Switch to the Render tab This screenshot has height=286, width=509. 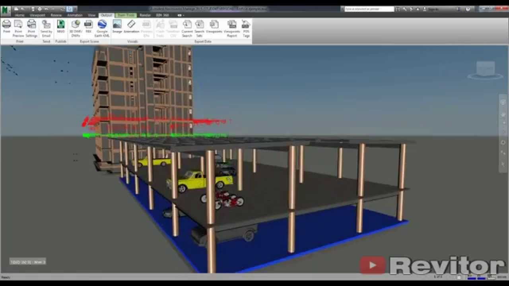(x=145, y=15)
